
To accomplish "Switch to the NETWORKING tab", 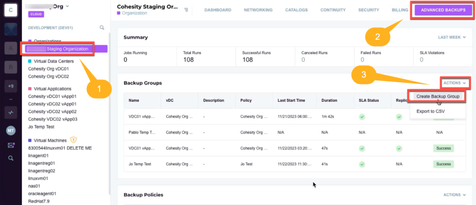I will 258,10.
